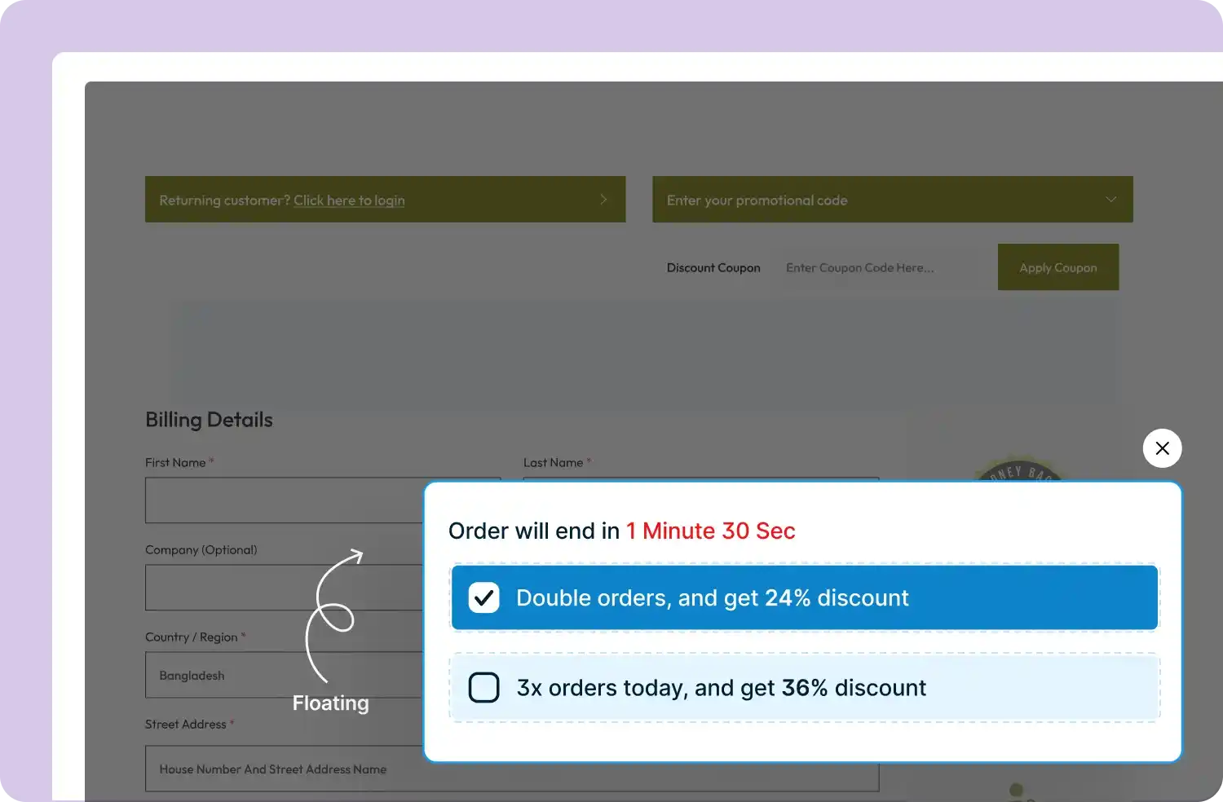Choose the '3x orders today' offer label text
The image size is (1223, 802).
tap(721, 688)
